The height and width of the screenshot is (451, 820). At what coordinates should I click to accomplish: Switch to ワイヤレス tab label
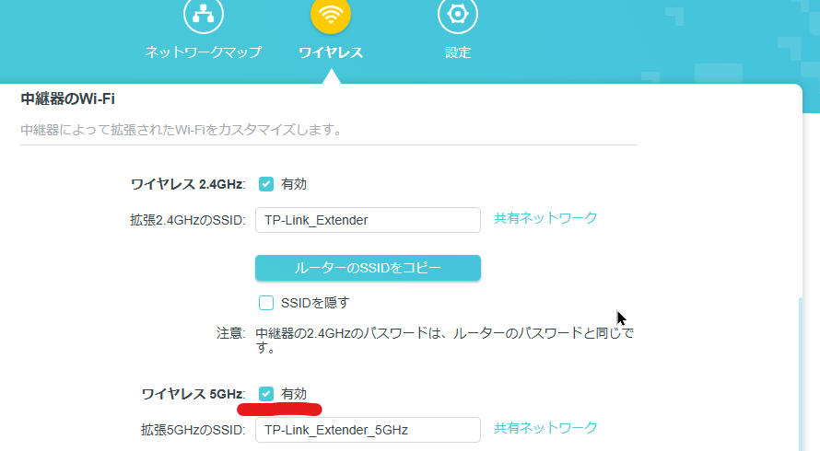[x=331, y=52]
